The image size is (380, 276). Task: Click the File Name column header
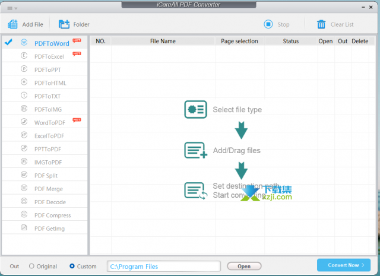163,41
